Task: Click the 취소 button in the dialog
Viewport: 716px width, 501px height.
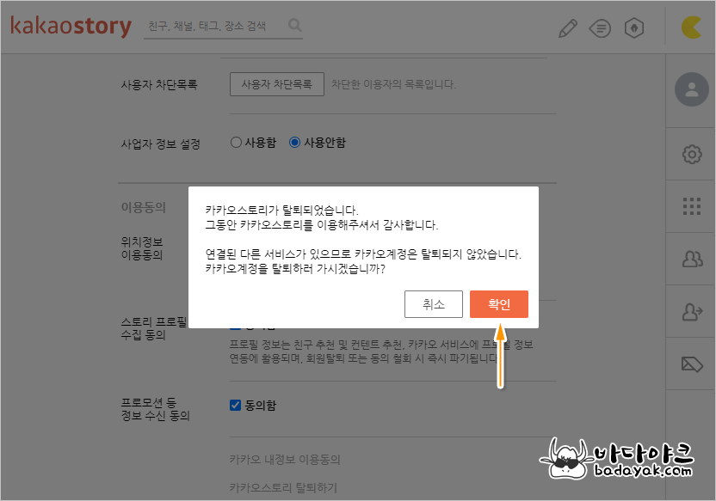Action: point(434,304)
